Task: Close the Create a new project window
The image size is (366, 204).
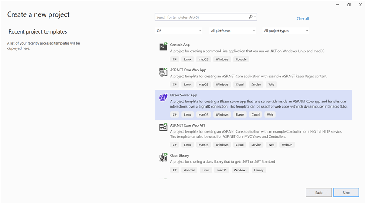Action: click(x=360, y=5)
